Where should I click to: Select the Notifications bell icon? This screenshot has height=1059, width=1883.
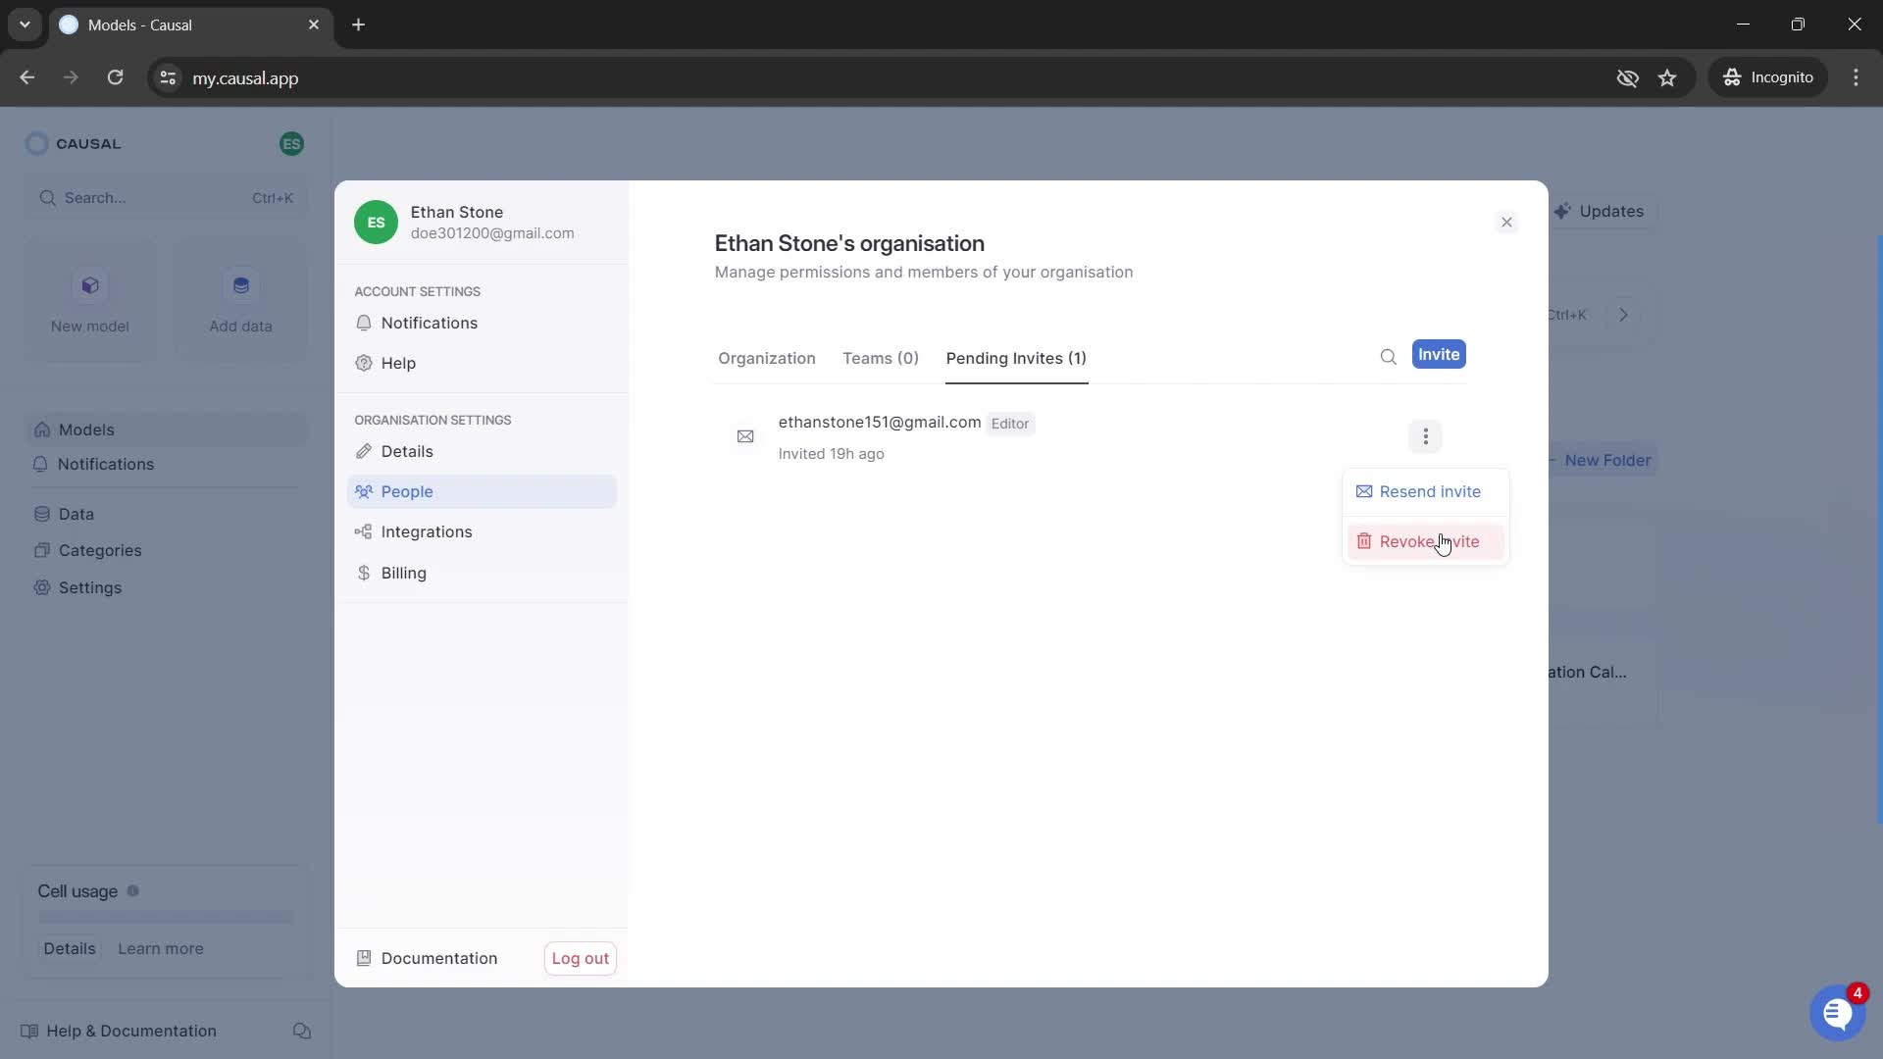(364, 322)
